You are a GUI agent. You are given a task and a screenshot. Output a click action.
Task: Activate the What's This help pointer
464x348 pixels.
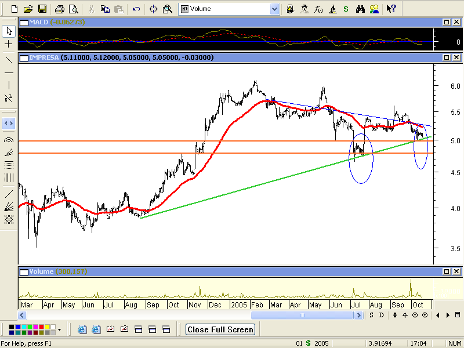391,9
